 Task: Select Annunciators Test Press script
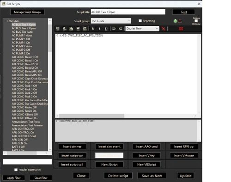tap(26, 121)
